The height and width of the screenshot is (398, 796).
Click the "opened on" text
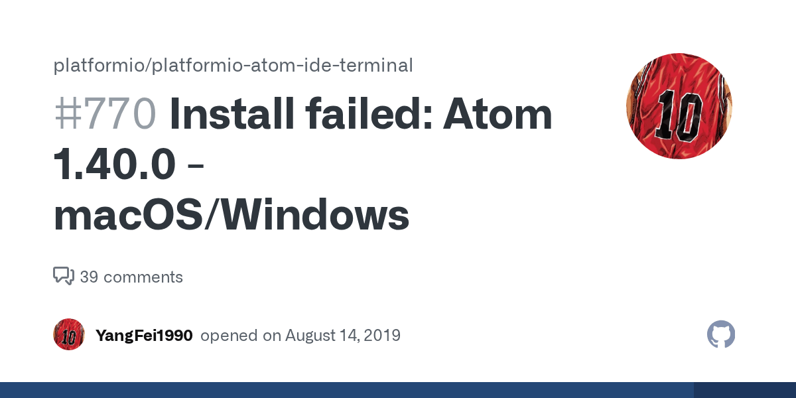[x=241, y=336]
